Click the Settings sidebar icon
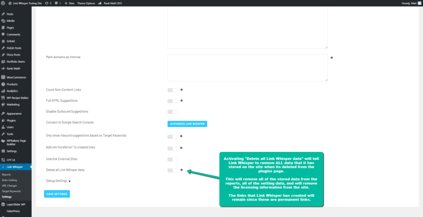The width and height of the screenshot is (423, 217). pyautogui.click(x=3, y=151)
